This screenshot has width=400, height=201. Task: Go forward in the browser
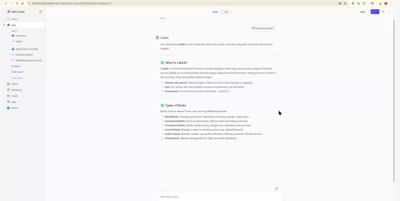click(x=11, y=3)
